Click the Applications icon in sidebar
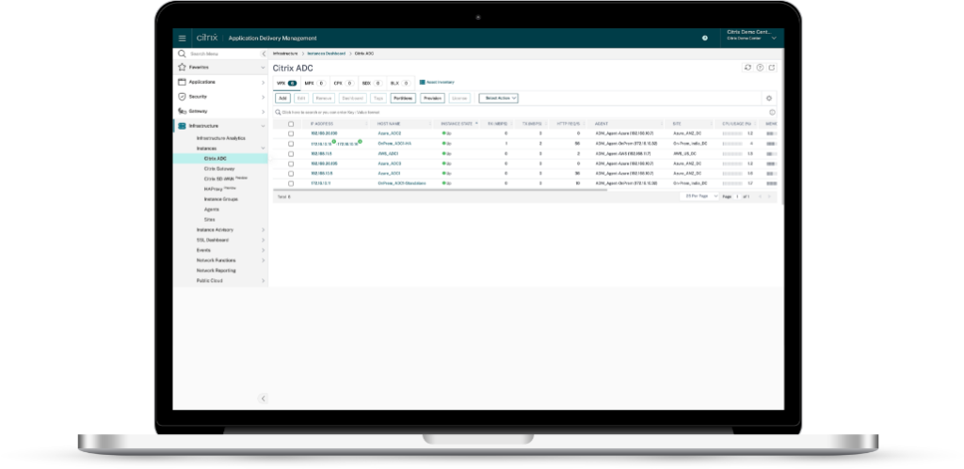Image resolution: width=964 pixels, height=469 pixels. tap(181, 82)
